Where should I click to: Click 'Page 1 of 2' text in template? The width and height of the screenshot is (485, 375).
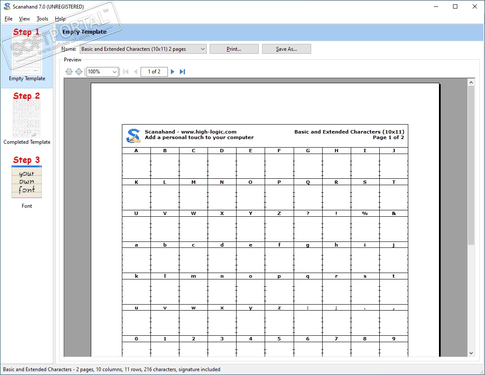[388, 137]
